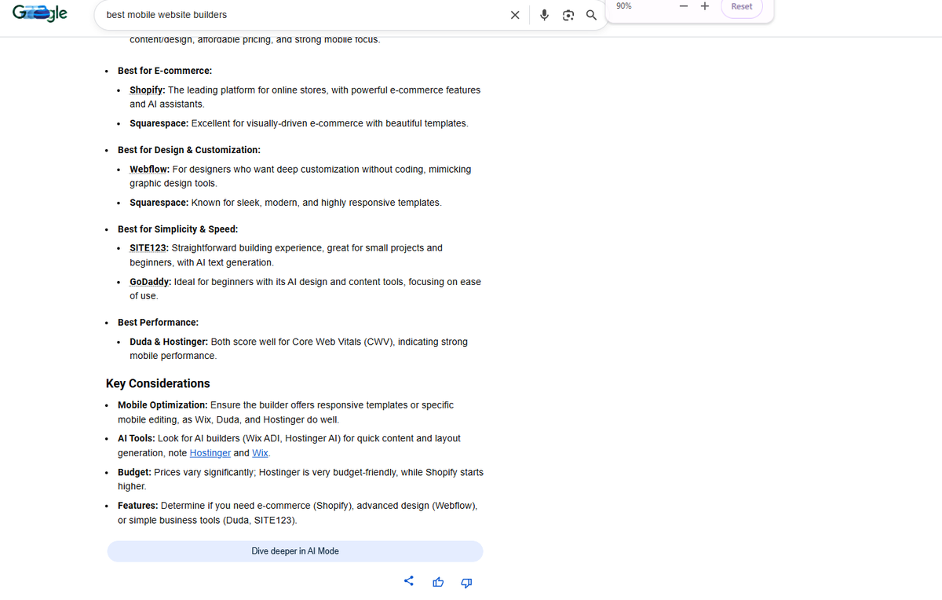
Task: Click the Webflow builder name
Action: point(149,170)
